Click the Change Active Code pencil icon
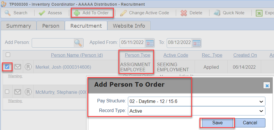The height and width of the screenshot is (130, 274). point(123,13)
